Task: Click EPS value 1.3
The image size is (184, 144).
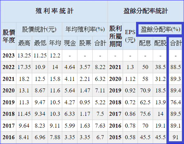Action: [130, 67]
